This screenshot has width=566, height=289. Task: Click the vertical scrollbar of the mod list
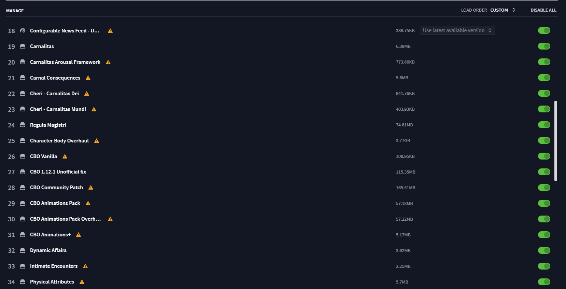(x=556, y=141)
